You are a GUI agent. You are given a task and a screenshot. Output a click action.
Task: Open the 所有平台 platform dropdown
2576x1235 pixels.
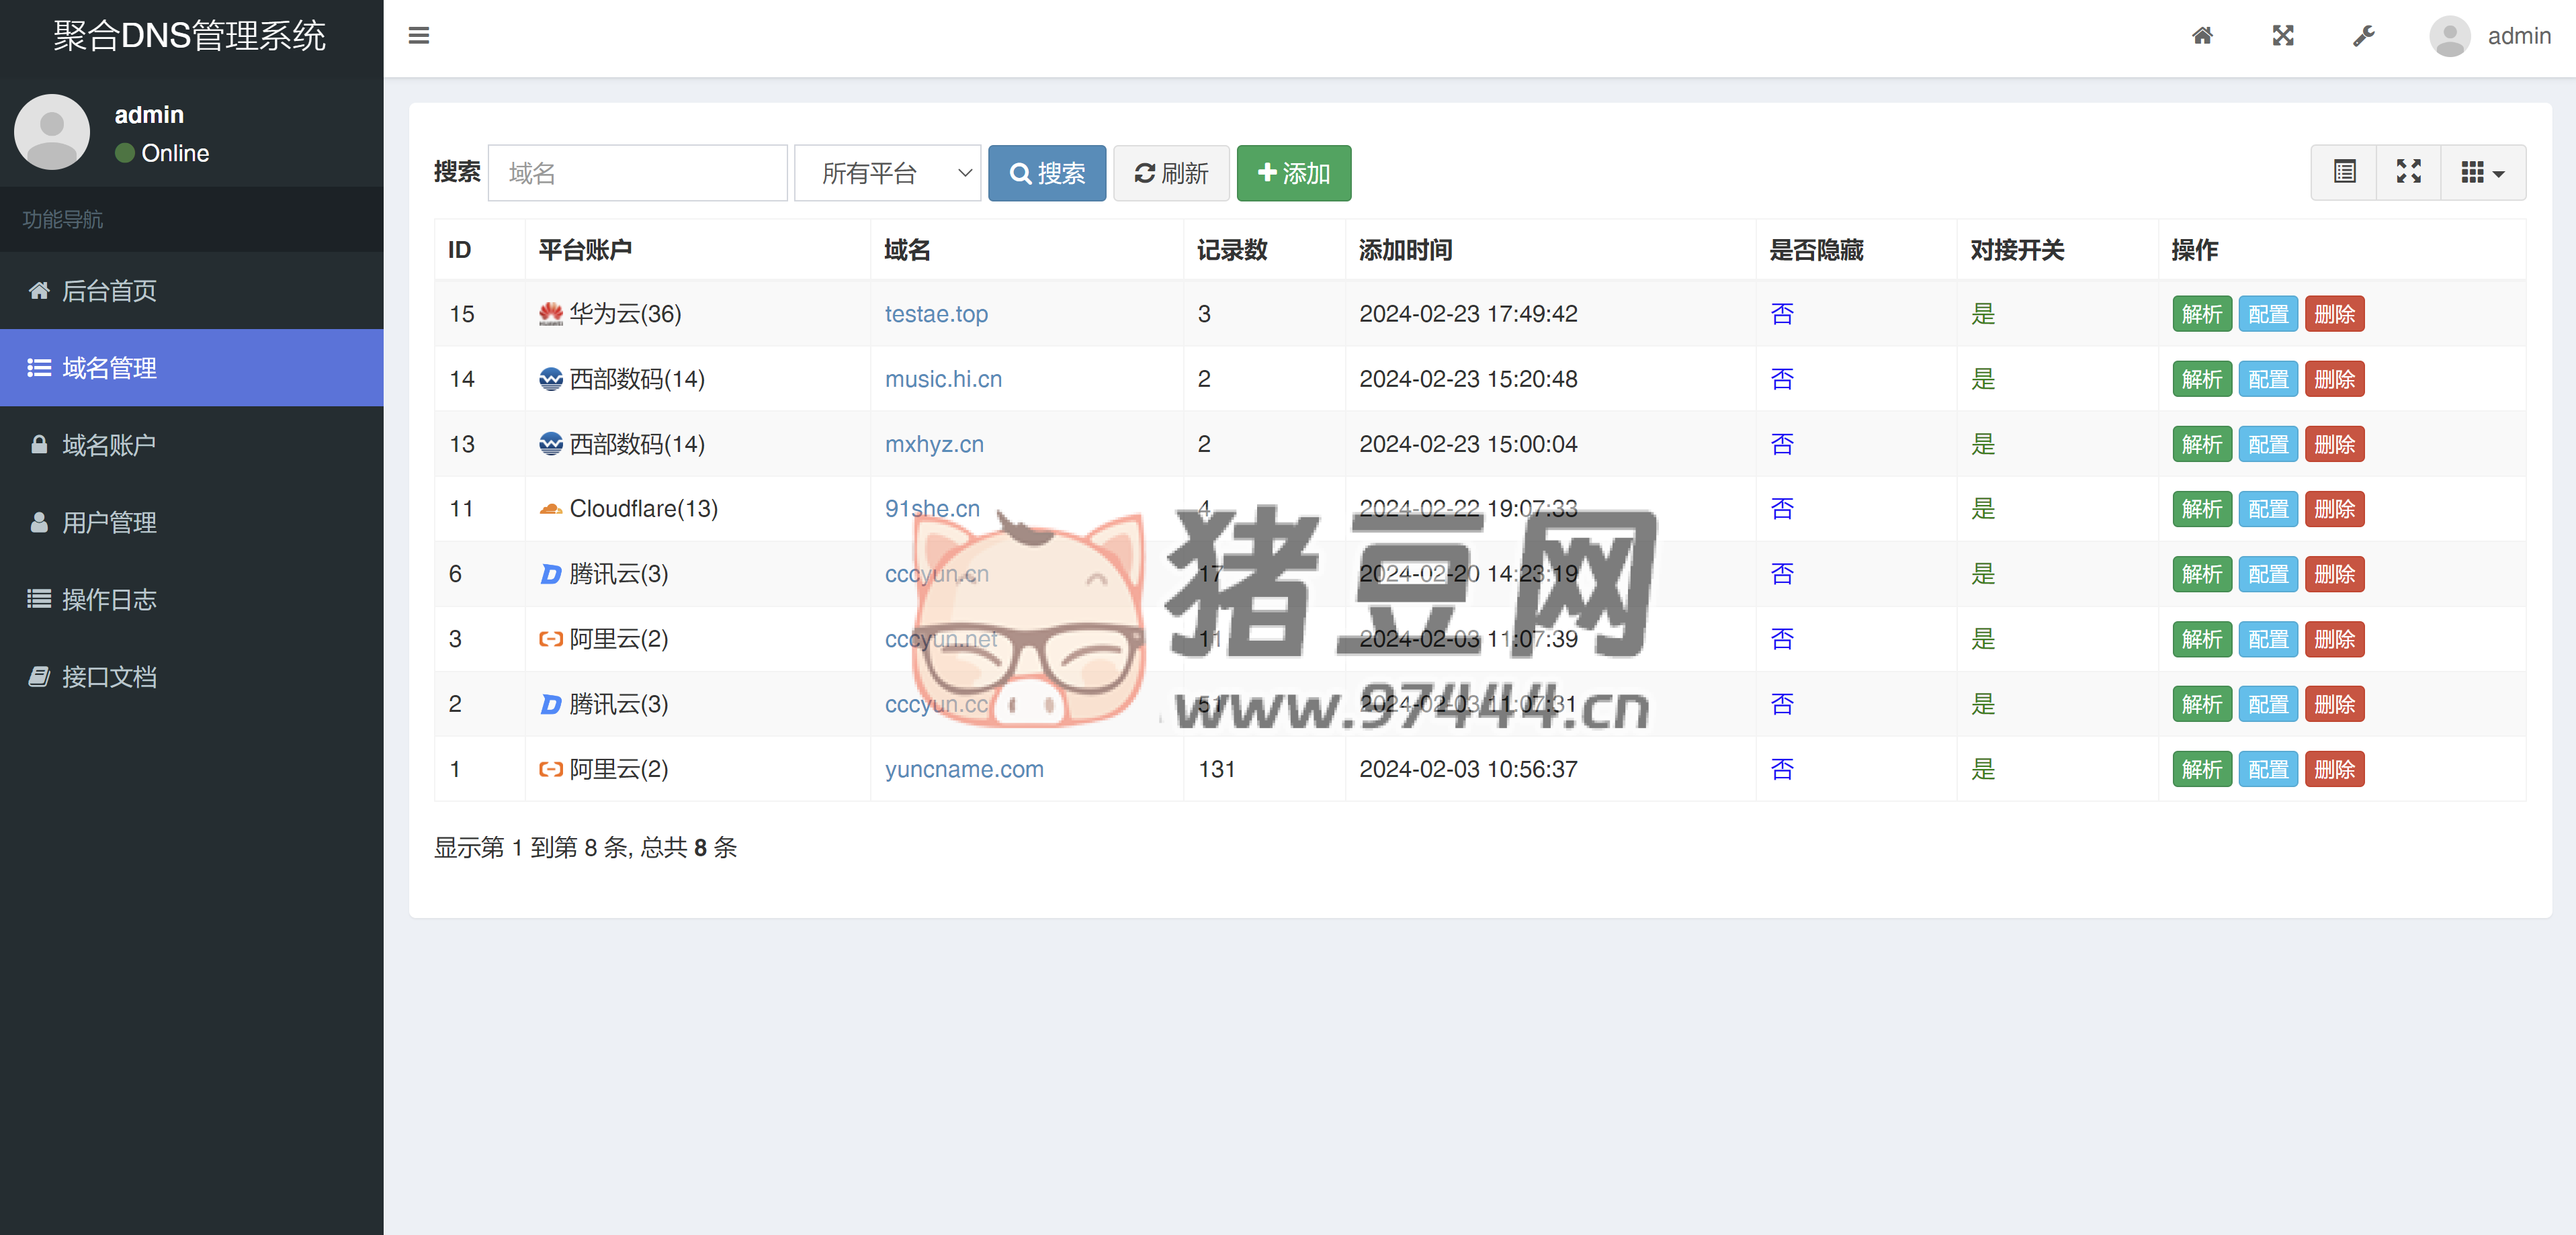[x=887, y=173]
